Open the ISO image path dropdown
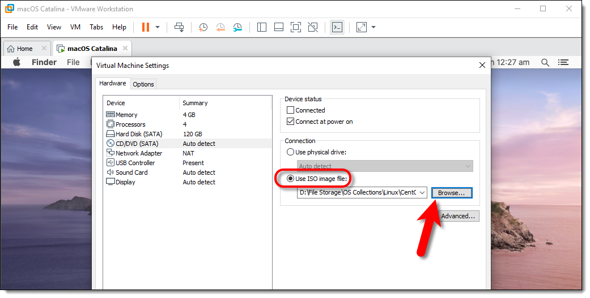Viewport: 590px width, 298px height. pyautogui.click(x=422, y=192)
